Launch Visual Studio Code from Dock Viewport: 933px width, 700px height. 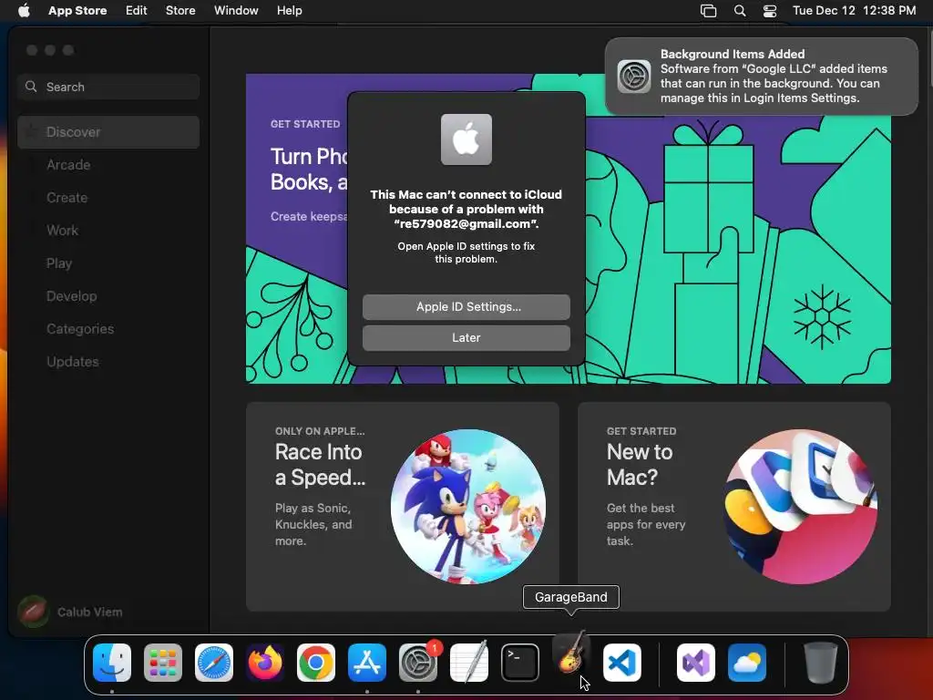[621, 663]
